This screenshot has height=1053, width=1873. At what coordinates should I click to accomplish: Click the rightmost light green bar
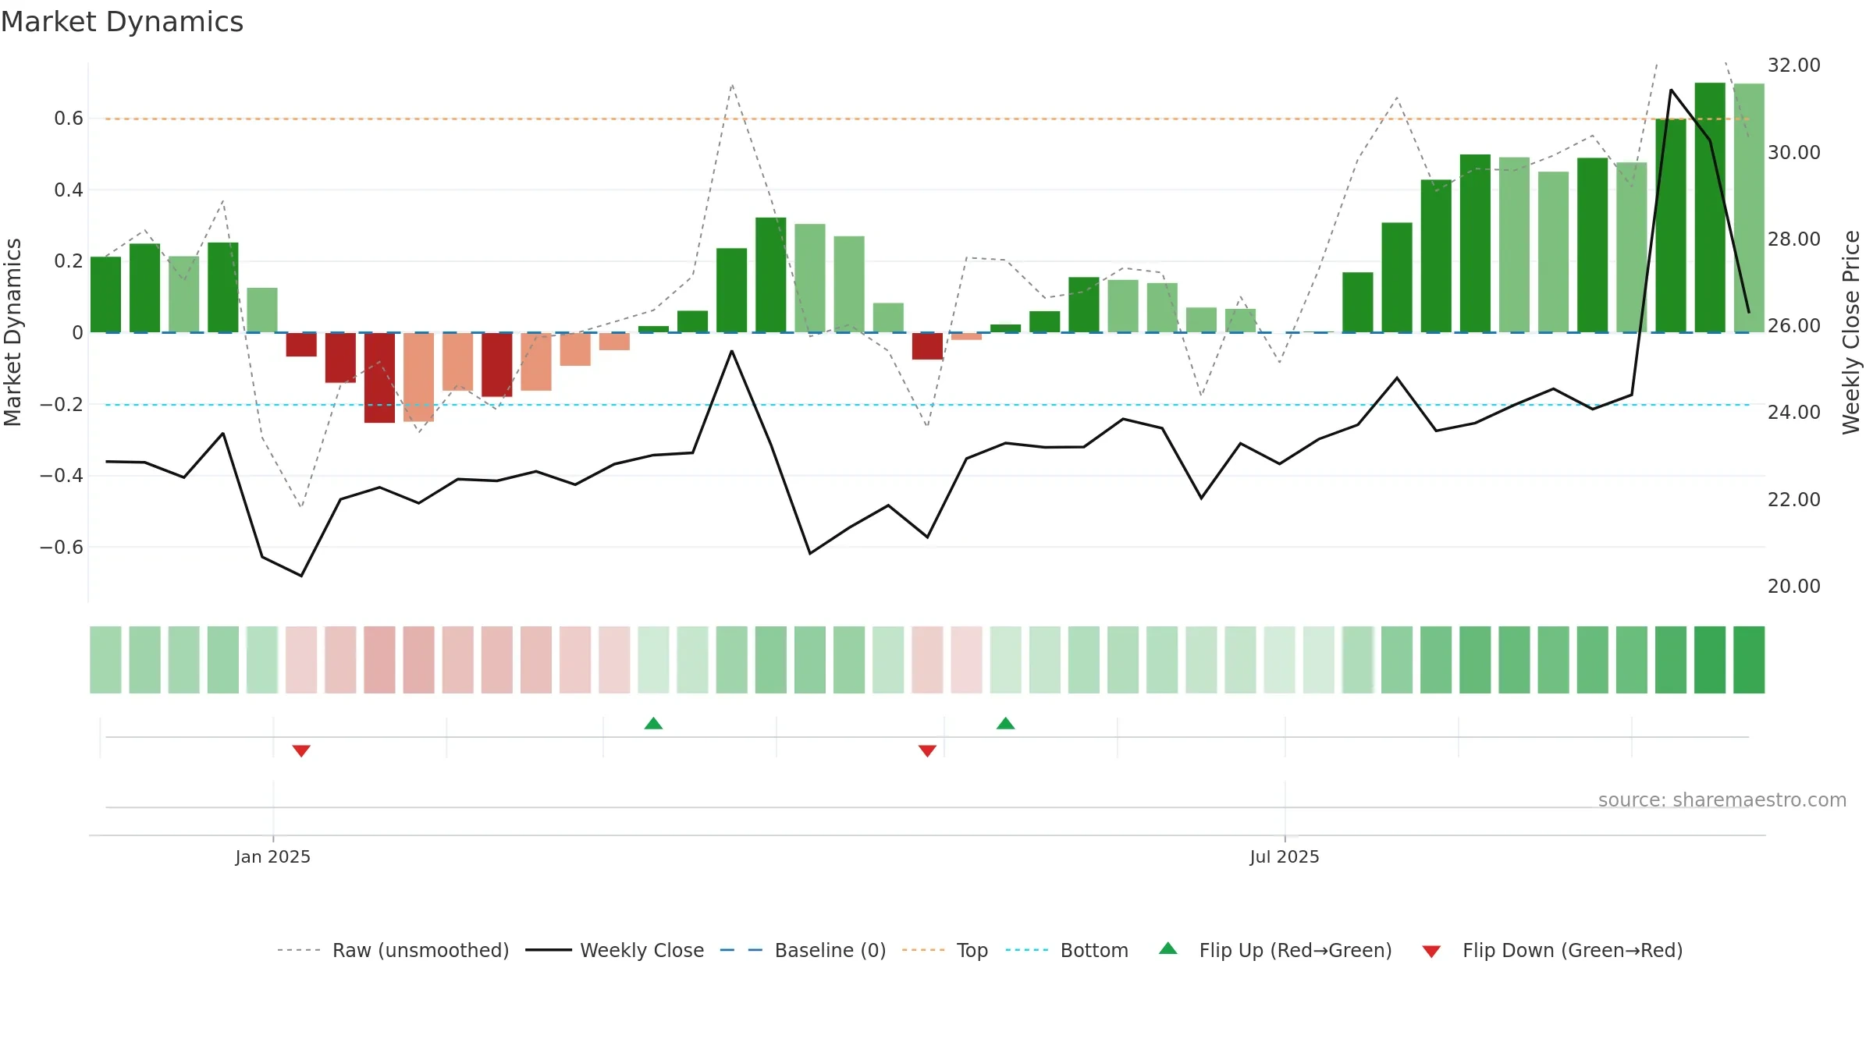(1749, 208)
